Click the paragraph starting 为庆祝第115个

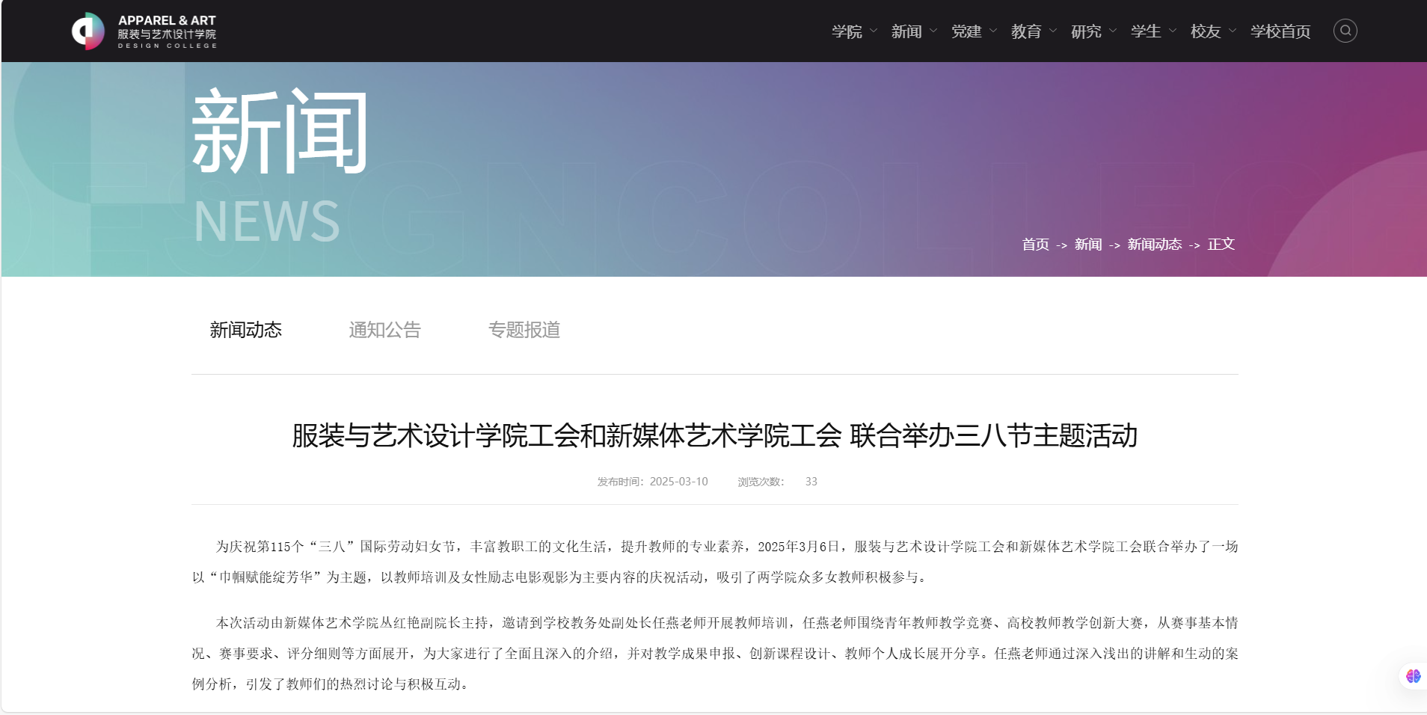pos(714,562)
